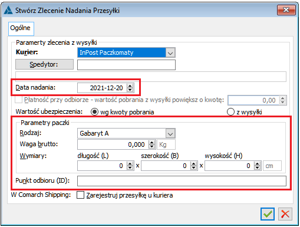The image size is (300, 227).
Task: Click the cm unit field
Action: [272, 166]
